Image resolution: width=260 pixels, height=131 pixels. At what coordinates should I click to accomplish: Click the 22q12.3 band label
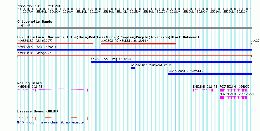pyautogui.click(x=24, y=25)
